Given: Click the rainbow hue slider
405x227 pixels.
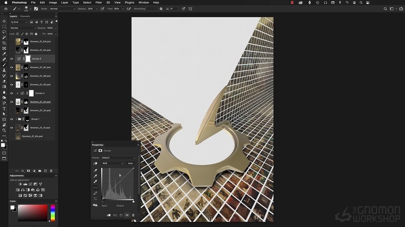Looking at the screenshot, I should point(53,213).
